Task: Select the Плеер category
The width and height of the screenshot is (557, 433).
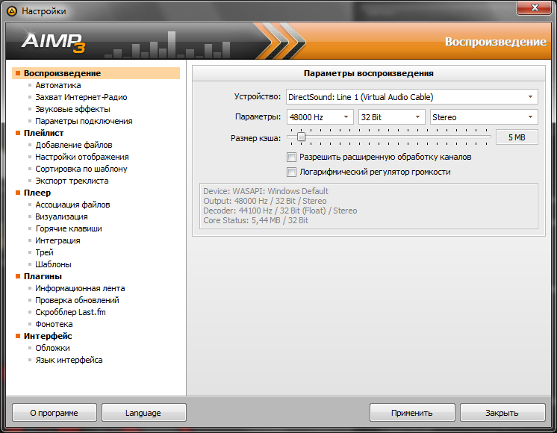Action: pyautogui.click(x=37, y=193)
